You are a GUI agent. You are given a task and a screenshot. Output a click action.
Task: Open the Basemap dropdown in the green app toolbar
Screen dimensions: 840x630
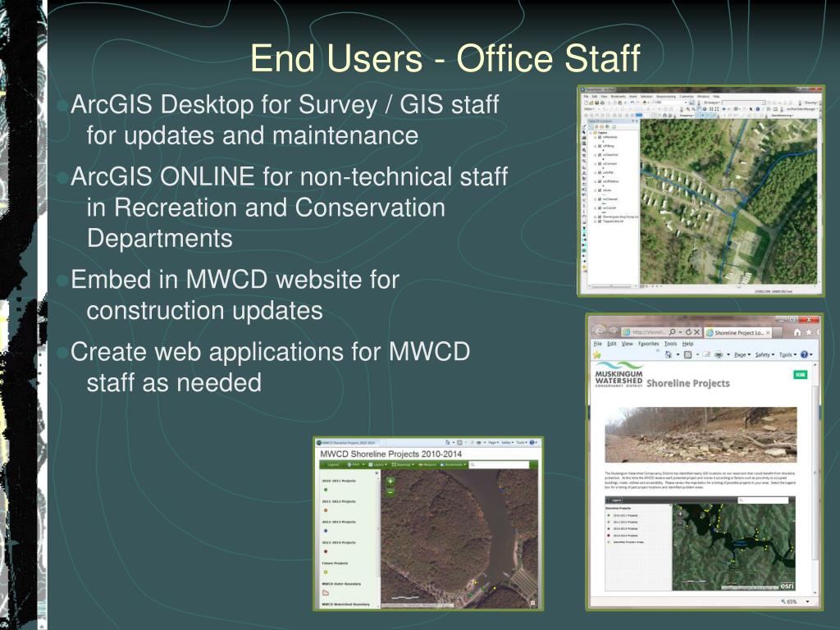[403, 464]
